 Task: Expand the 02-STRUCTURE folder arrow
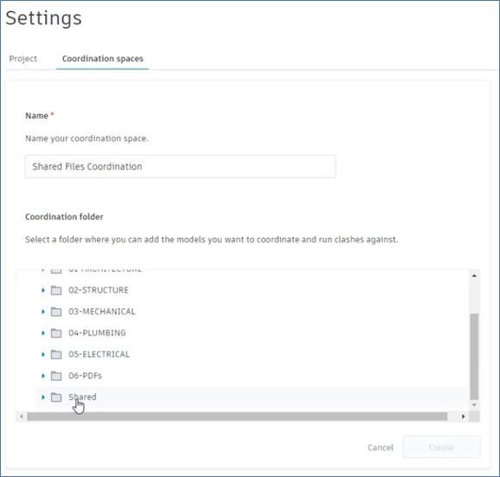(x=43, y=290)
